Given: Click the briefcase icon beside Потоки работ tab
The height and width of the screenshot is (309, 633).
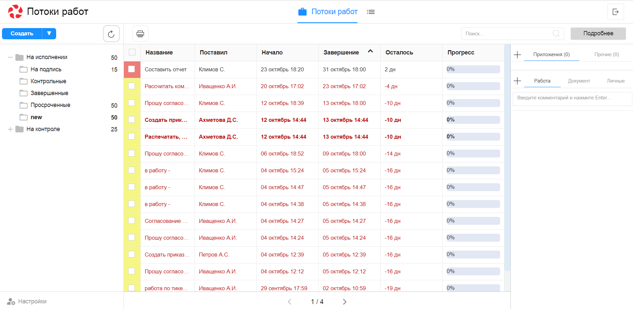Looking at the screenshot, I should [x=302, y=12].
